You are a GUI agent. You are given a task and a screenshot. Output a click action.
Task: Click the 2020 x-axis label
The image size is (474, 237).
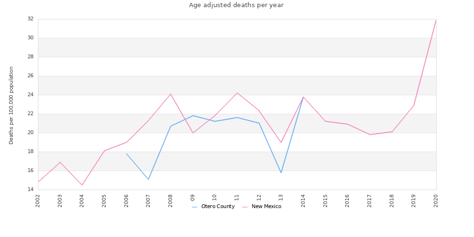(x=436, y=201)
